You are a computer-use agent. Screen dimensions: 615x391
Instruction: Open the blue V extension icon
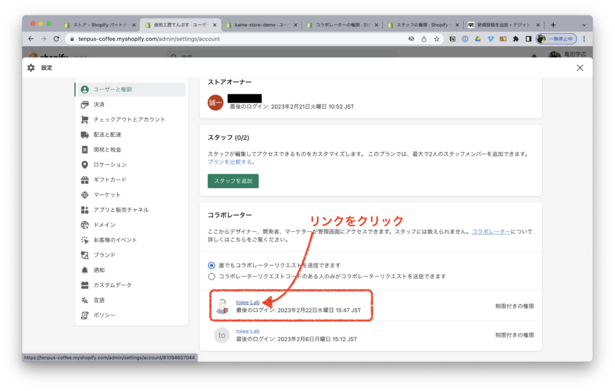[490, 39]
